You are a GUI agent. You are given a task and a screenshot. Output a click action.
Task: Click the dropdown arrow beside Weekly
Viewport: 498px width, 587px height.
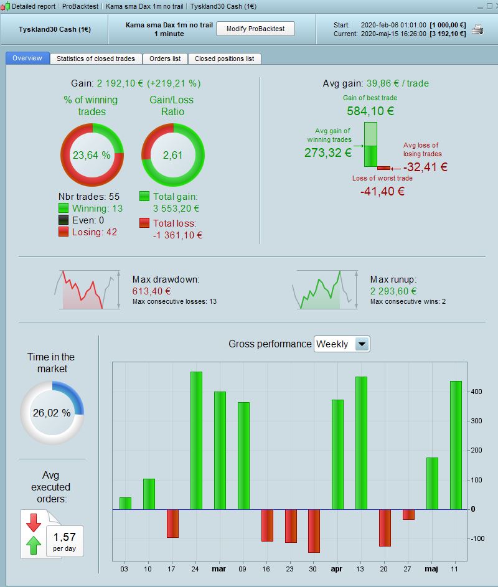point(362,344)
